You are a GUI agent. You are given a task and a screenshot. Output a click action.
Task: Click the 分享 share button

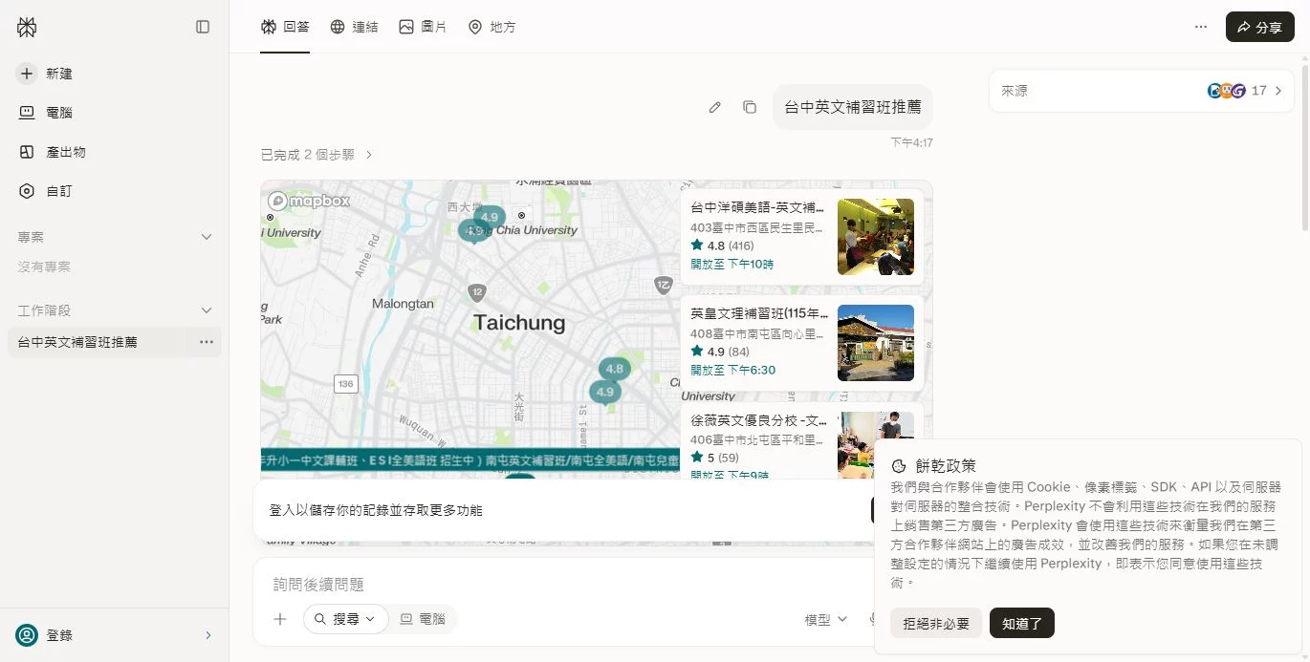click(x=1259, y=27)
